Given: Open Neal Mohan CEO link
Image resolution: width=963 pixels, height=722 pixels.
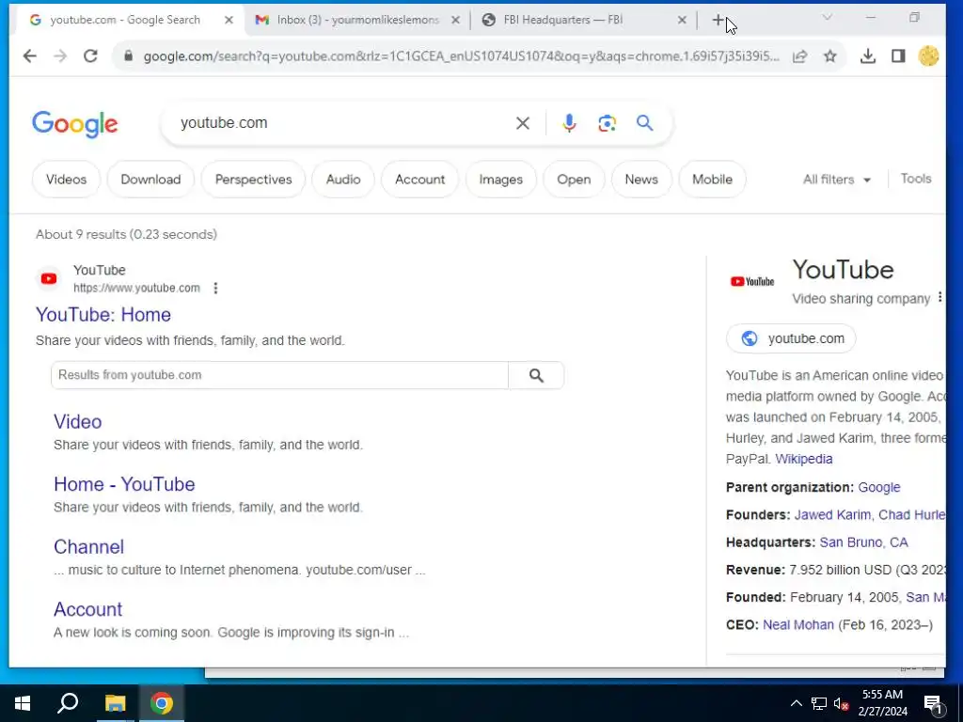Looking at the screenshot, I should coord(797,625).
